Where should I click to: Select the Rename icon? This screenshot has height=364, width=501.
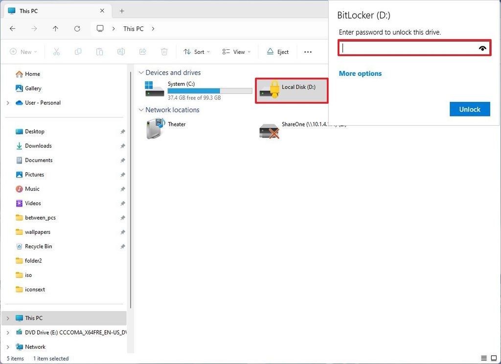pos(121,51)
